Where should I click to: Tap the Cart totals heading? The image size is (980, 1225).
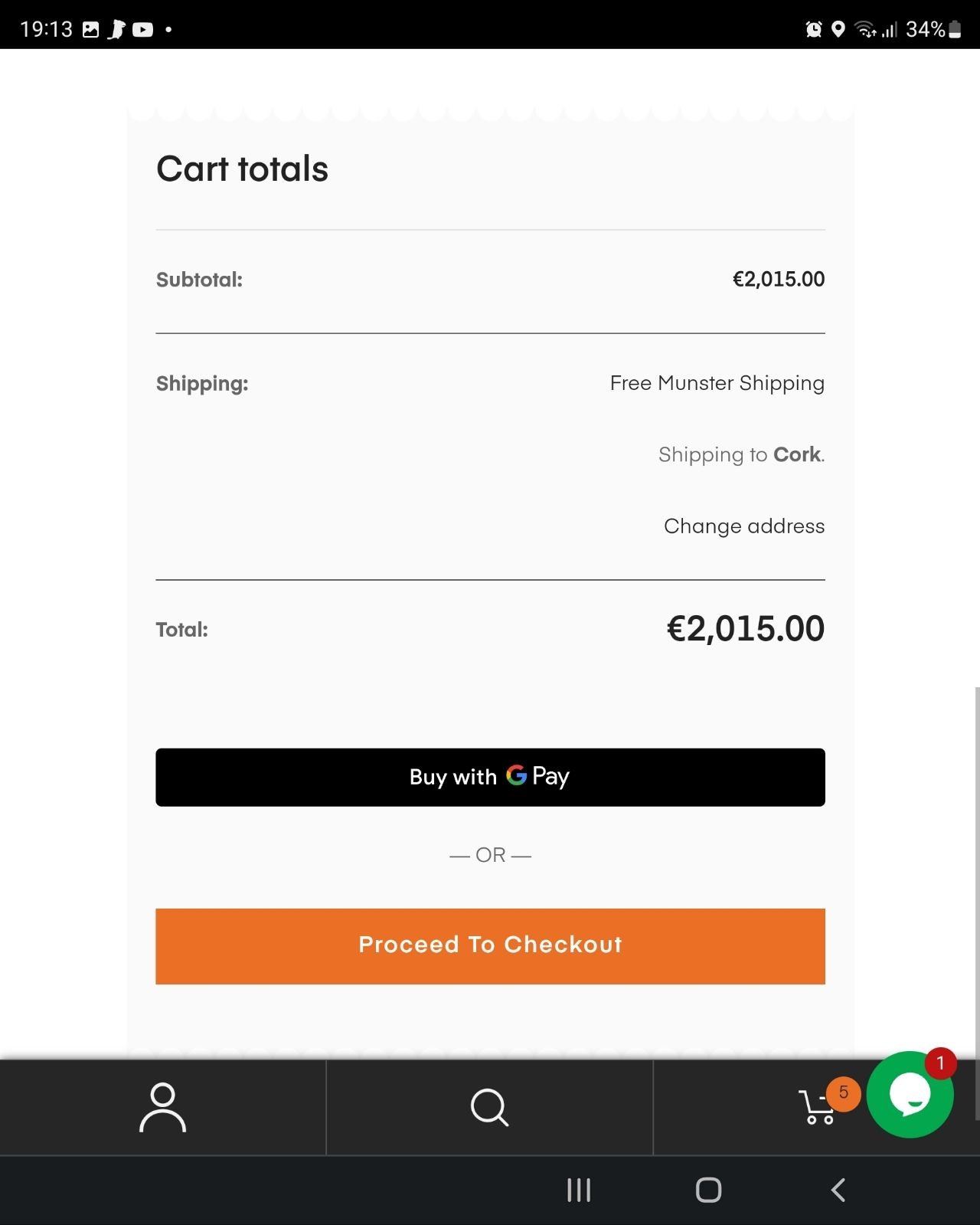point(242,169)
